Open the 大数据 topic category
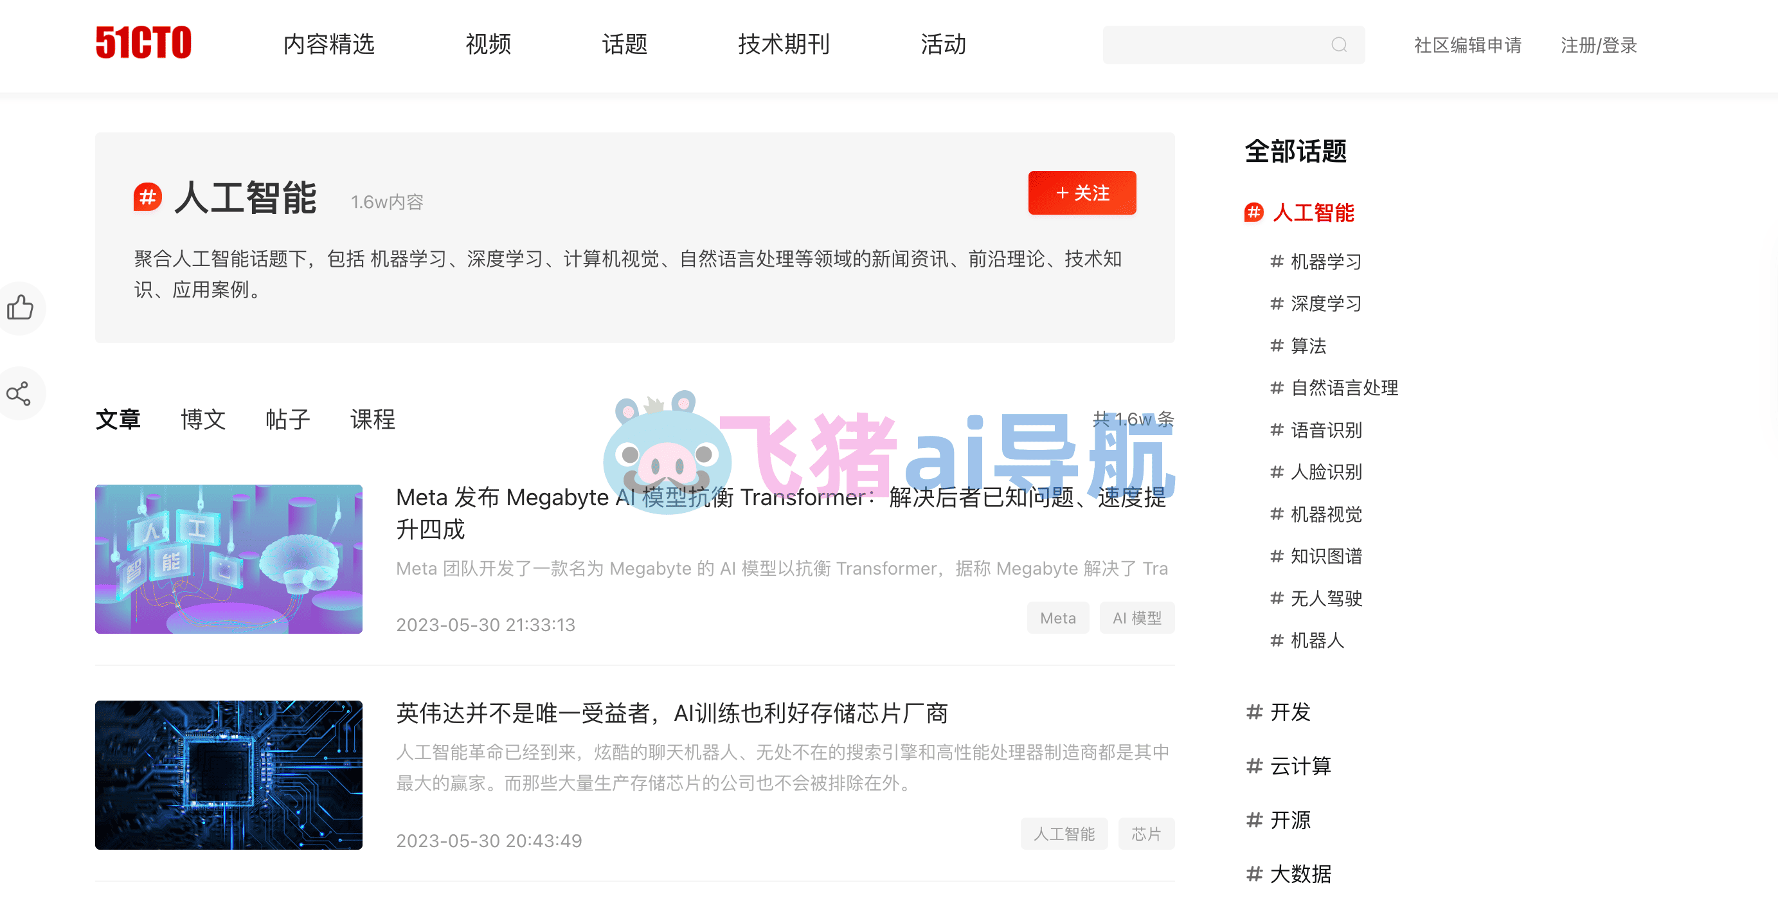 [1300, 874]
